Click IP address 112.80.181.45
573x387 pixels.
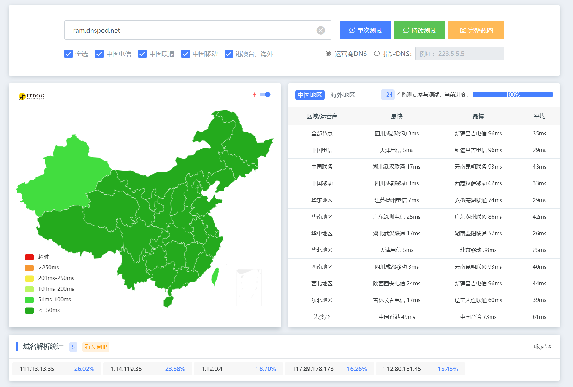pos(402,369)
